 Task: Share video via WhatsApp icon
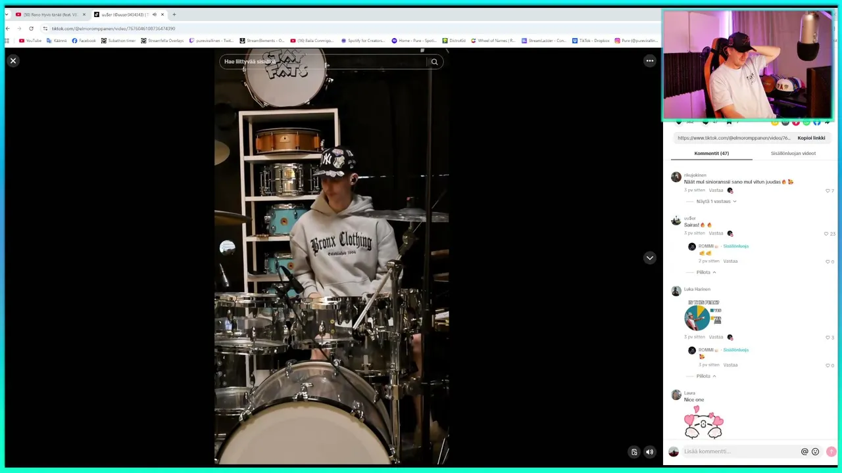(806, 122)
